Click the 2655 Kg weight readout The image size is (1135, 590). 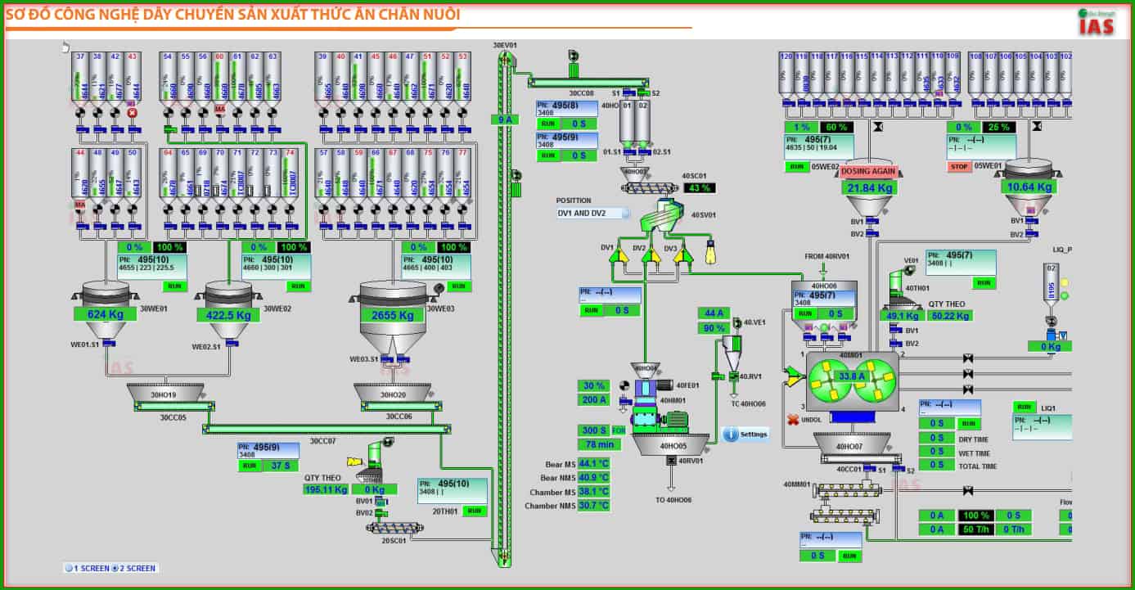(393, 315)
